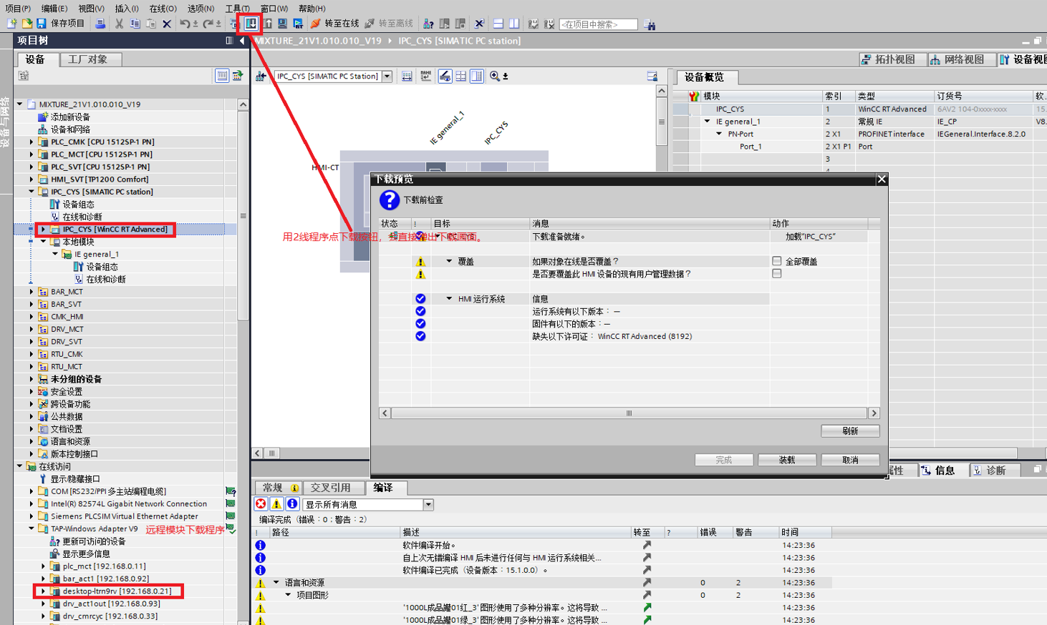The width and height of the screenshot is (1047, 625).
Task: Click the project tree vertical scrollbar
Action: coord(243,215)
